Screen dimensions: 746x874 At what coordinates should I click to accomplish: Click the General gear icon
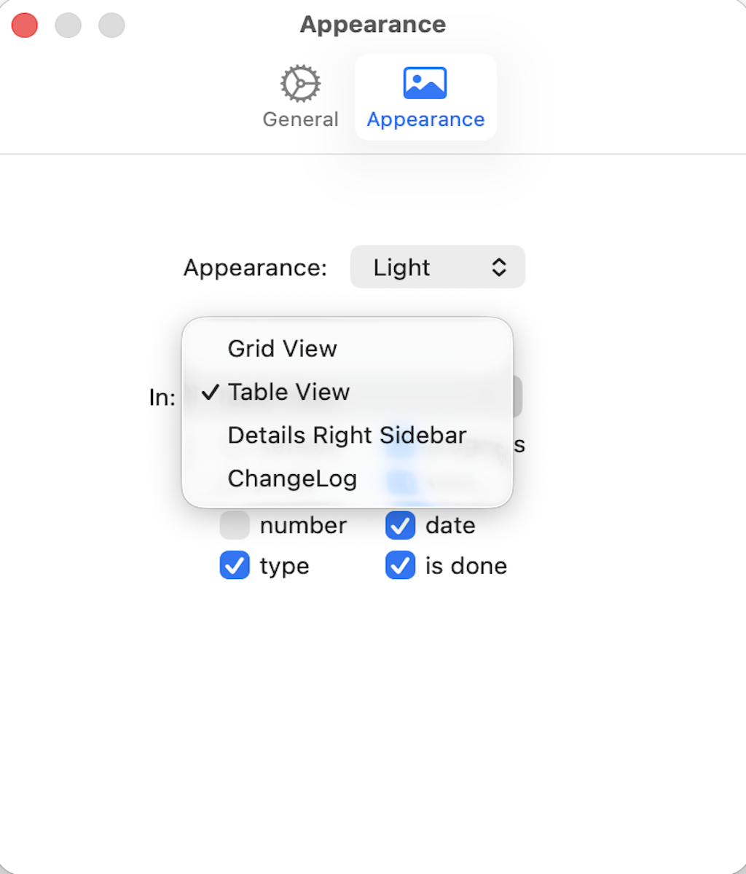click(299, 82)
